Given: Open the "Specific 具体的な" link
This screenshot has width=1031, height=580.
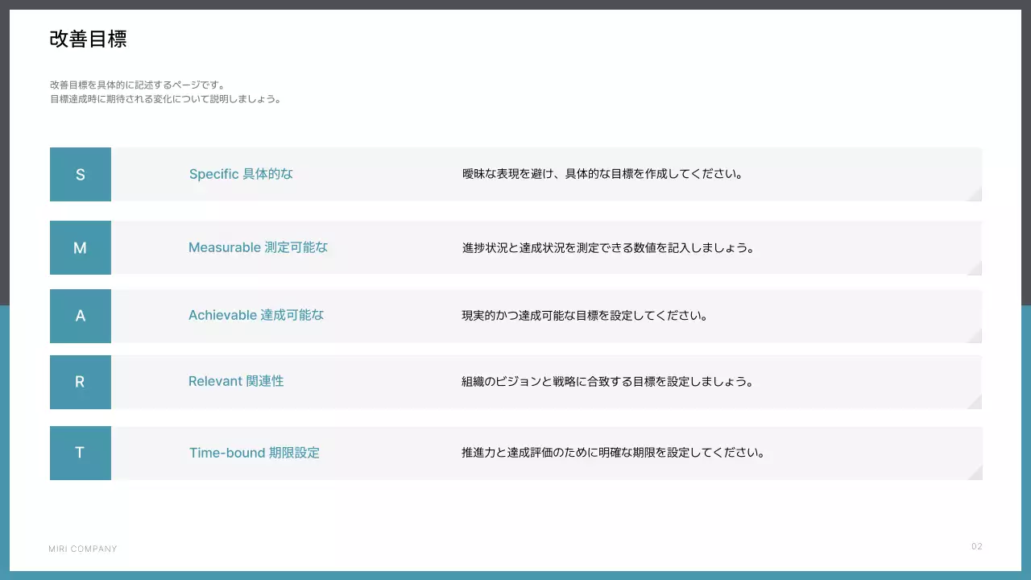Looking at the screenshot, I should click(241, 174).
